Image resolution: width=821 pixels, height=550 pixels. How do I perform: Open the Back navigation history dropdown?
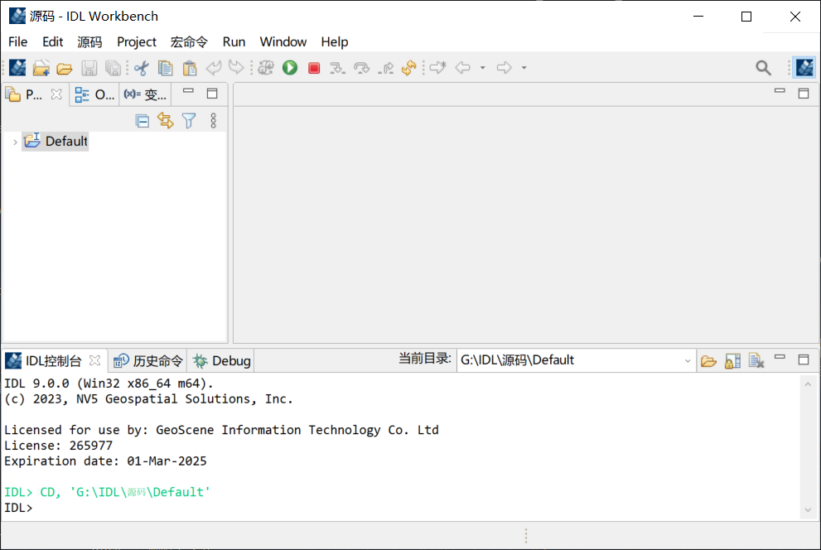[483, 68]
